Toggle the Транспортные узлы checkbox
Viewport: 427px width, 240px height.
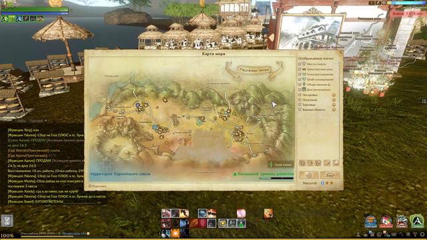pos(300,69)
